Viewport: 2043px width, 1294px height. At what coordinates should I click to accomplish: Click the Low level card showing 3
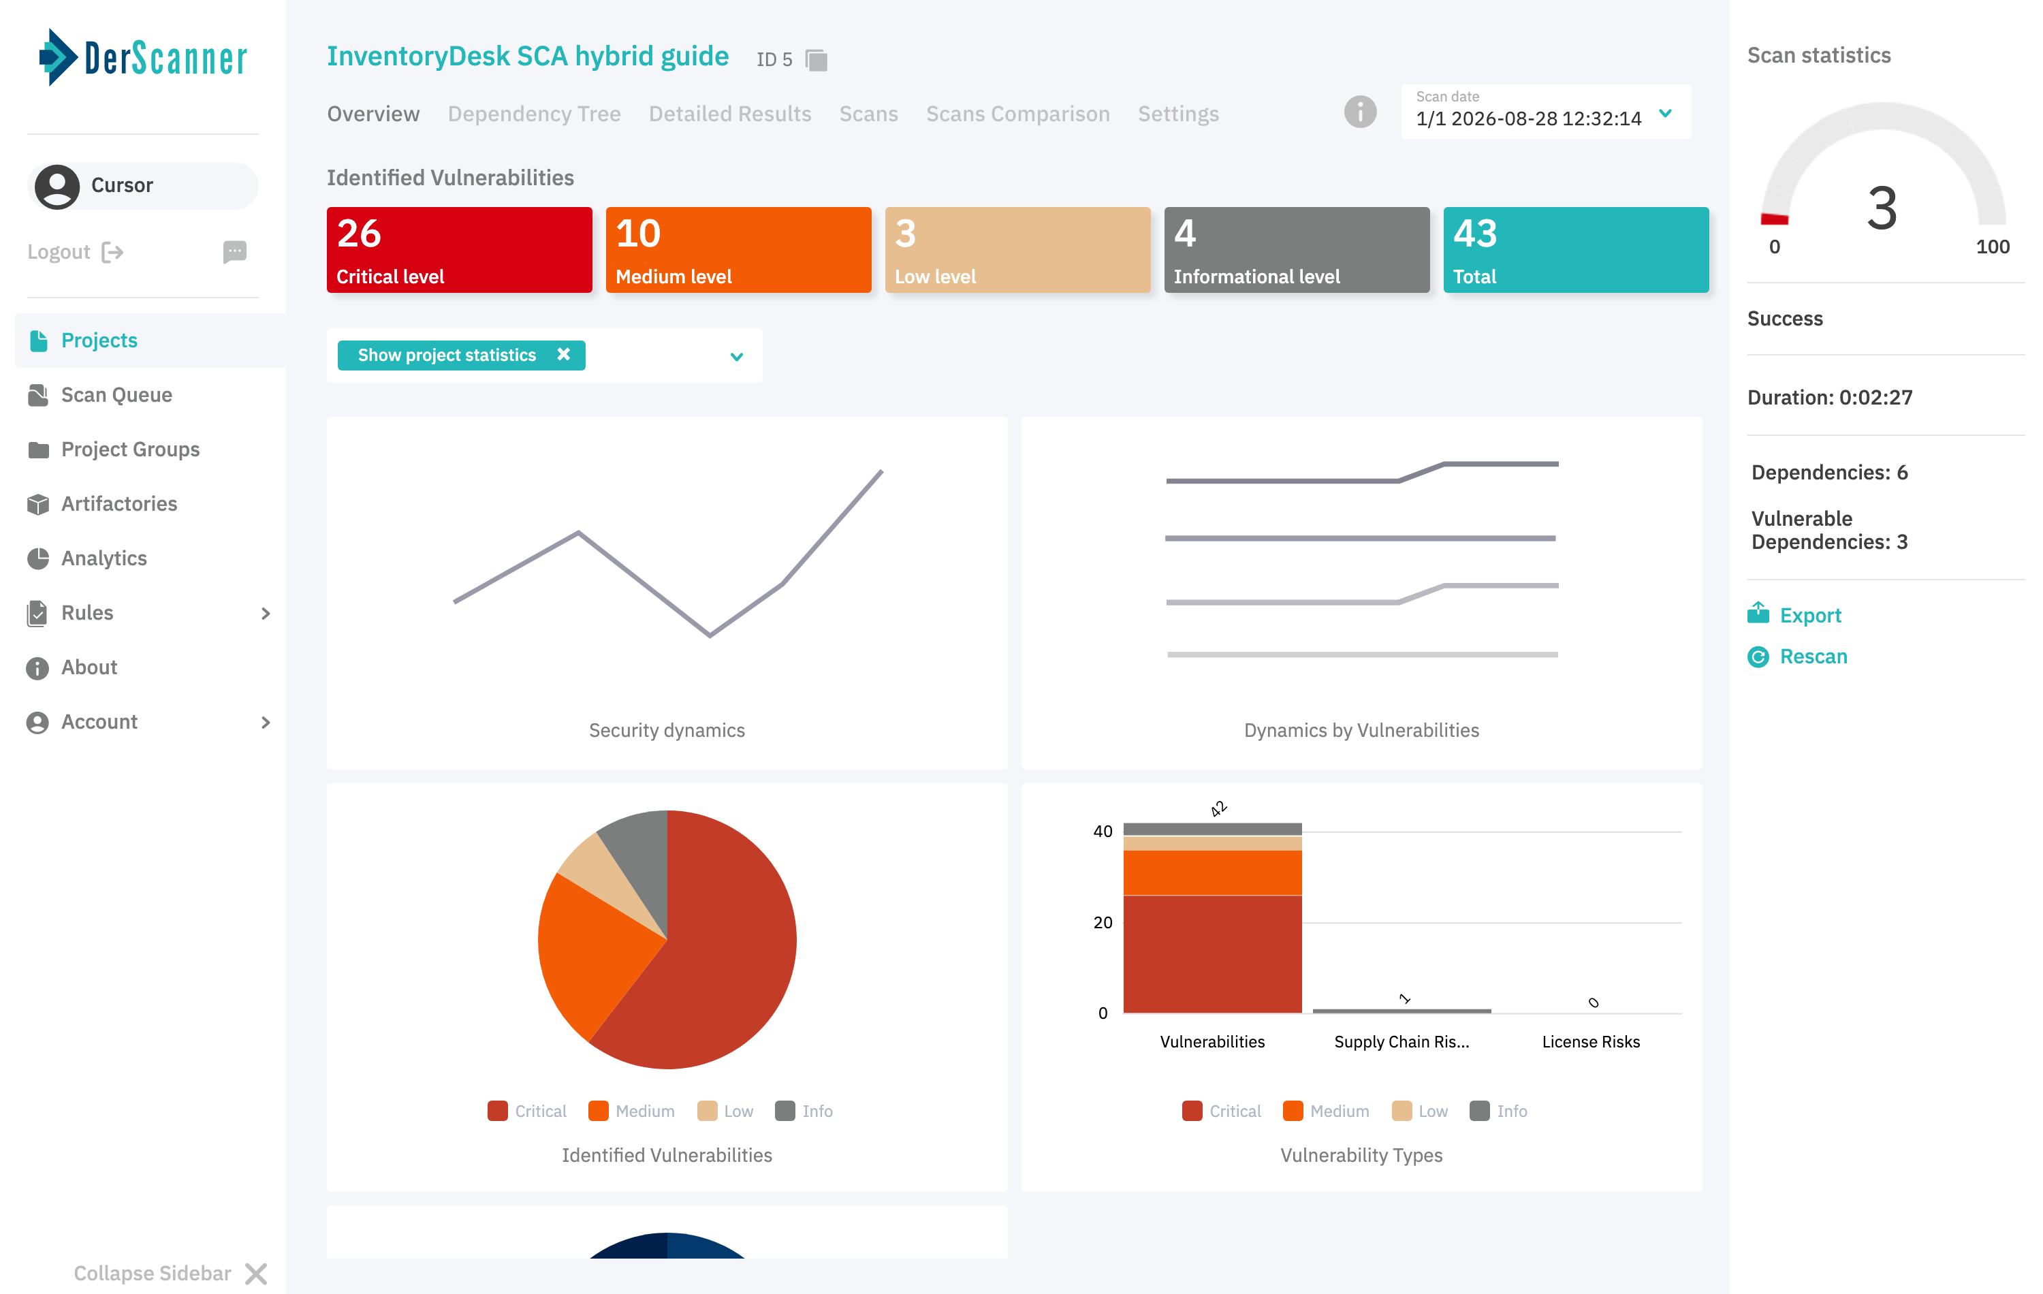1017,251
